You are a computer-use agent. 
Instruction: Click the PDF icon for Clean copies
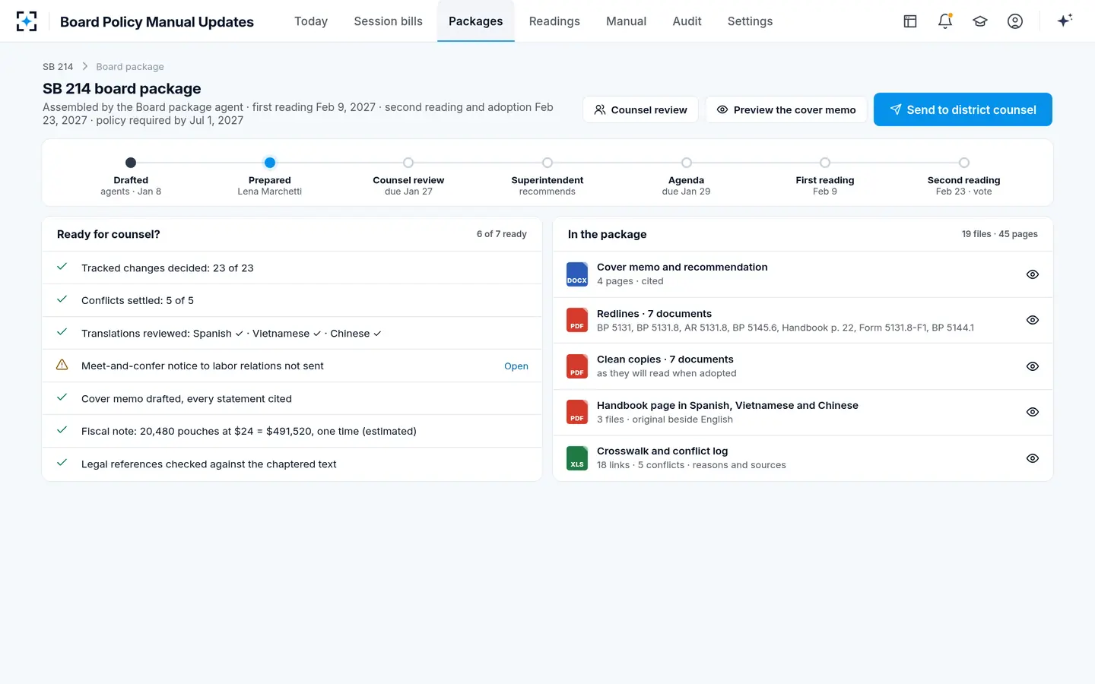click(577, 366)
